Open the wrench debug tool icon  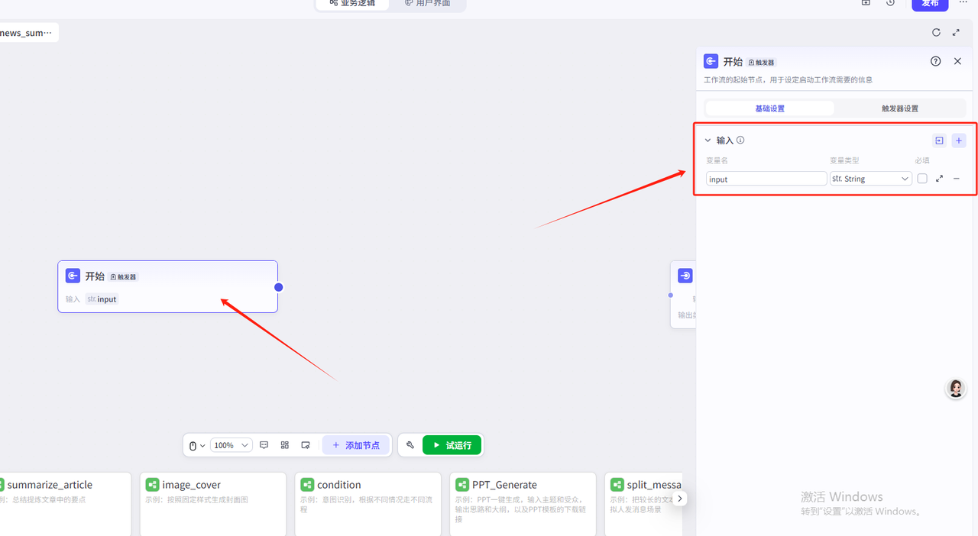click(x=410, y=445)
